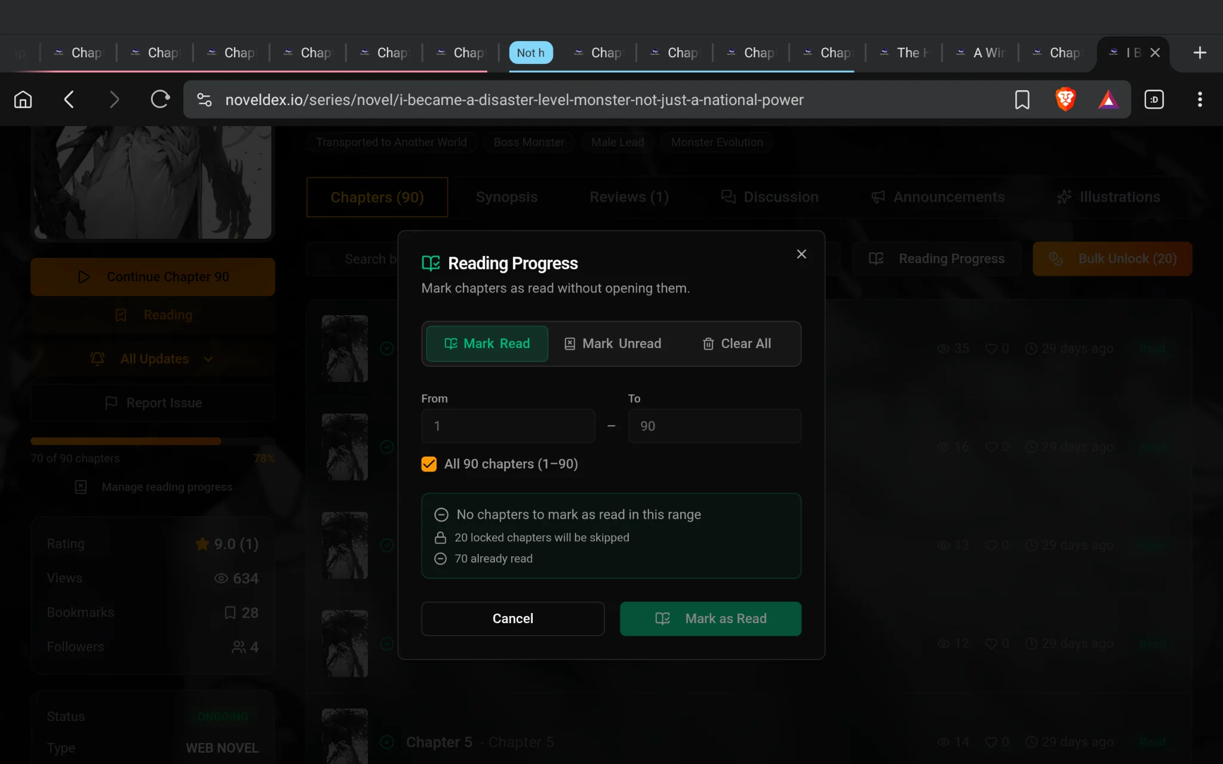1223x764 pixels.
Task: Open site settings icon in address bar
Action: [x=204, y=100]
